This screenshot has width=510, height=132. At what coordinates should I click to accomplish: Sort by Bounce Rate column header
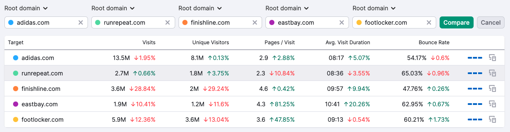click(x=434, y=43)
